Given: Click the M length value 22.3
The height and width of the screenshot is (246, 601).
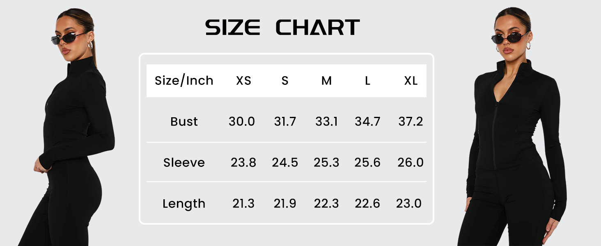Looking at the screenshot, I should (326, 204).
